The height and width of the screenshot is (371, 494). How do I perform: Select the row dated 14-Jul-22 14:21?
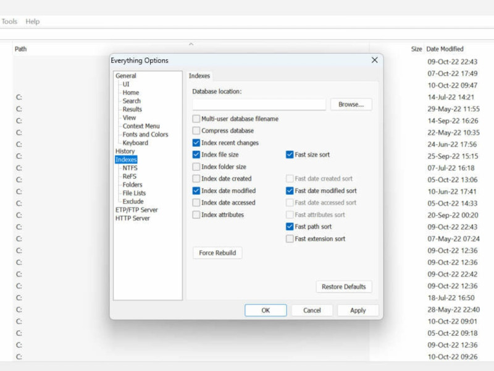[451, 97]
